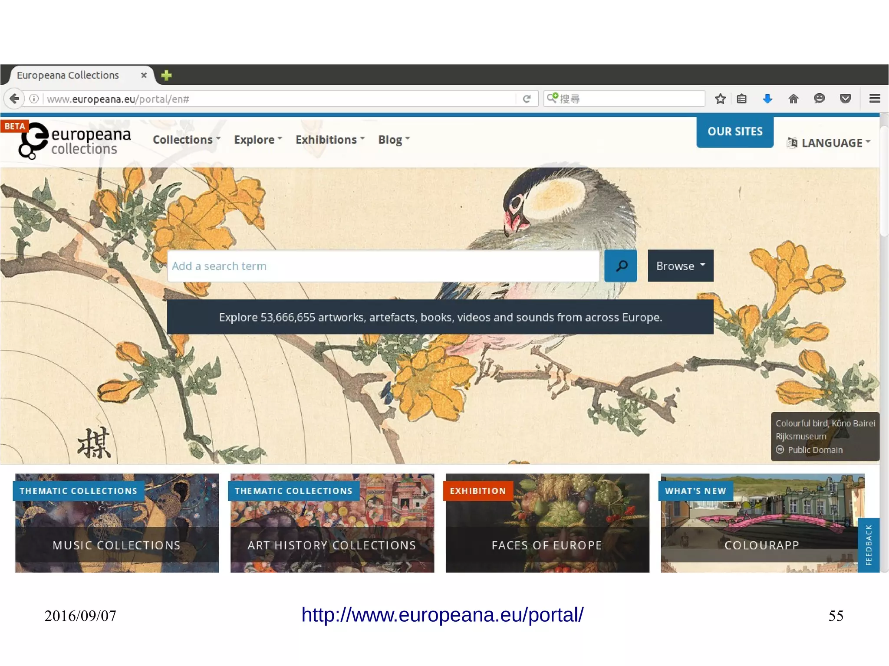
Task: Open the Browse dropdown button
Action: coord(680,266)
